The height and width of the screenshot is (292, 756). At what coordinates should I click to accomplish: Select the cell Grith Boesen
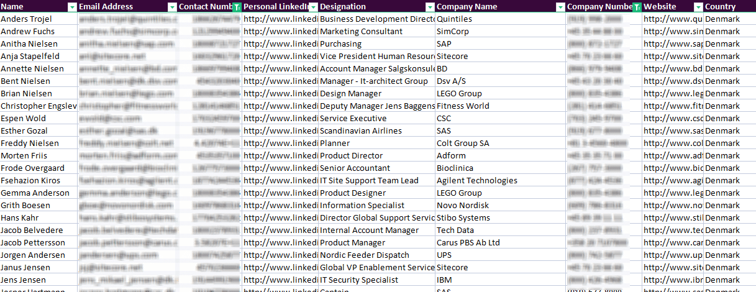click(x=39, y=206)
